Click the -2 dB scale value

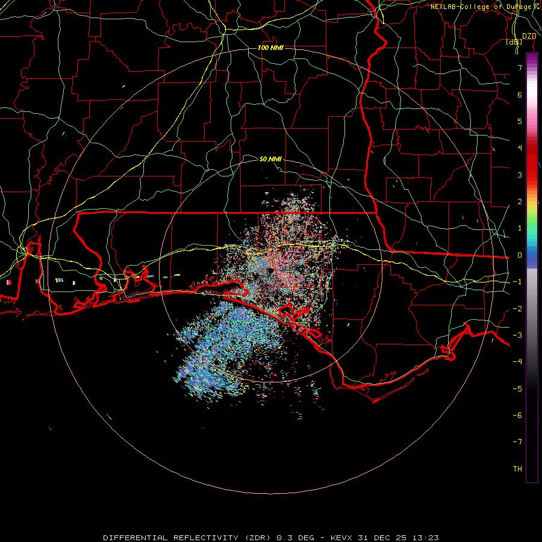(x=517, y=309)
